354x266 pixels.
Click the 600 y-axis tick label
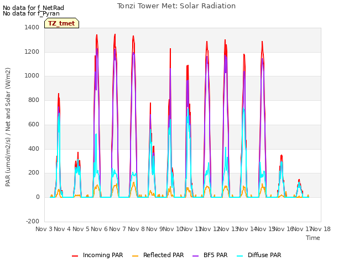click(x=34, y=124)
